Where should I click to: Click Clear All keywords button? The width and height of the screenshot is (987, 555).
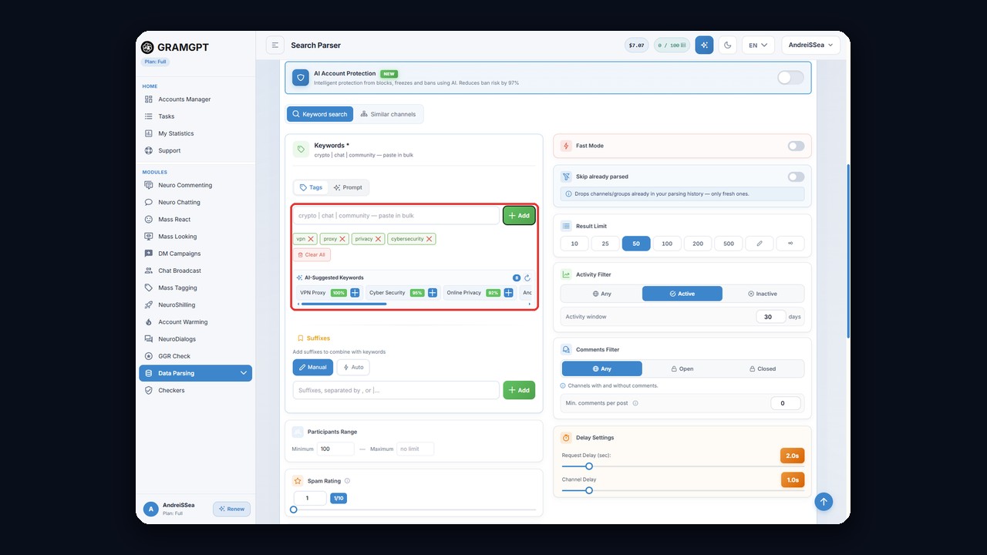click(x=312, y=254)
